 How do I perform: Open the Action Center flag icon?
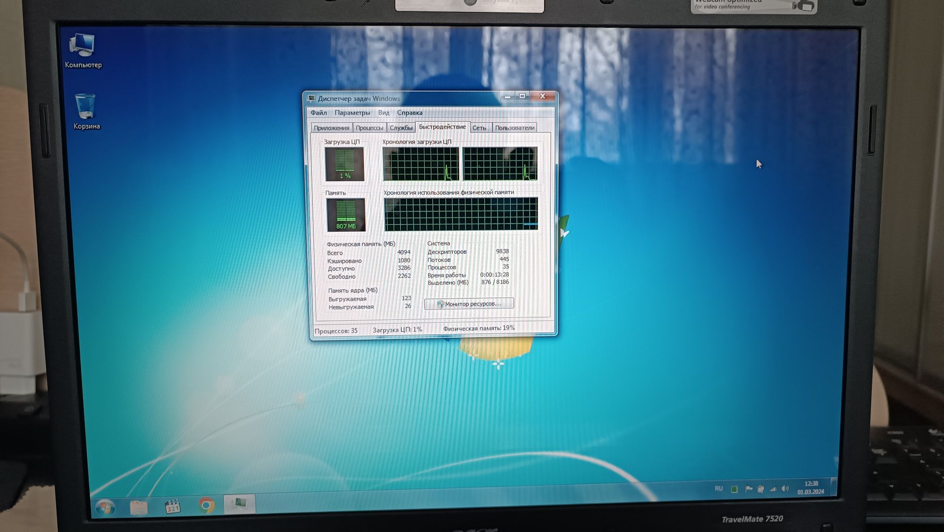(x=749, y=489)
